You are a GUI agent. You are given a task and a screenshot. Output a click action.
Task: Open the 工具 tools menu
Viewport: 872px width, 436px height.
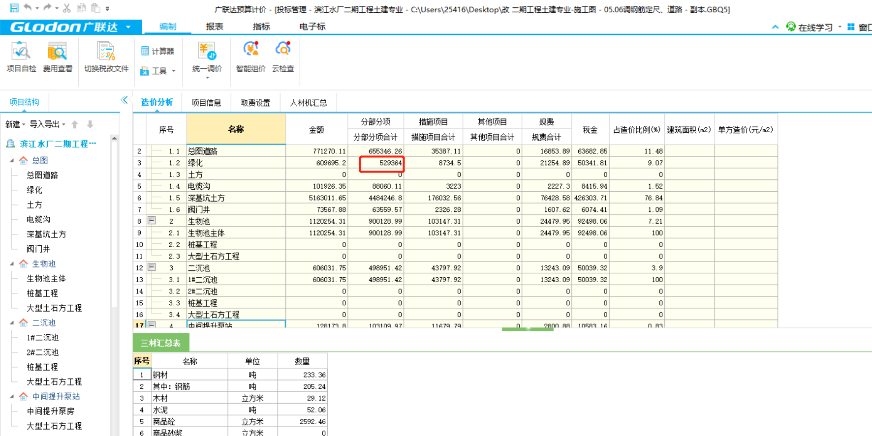pyautogui.click(x=158, y=71)
